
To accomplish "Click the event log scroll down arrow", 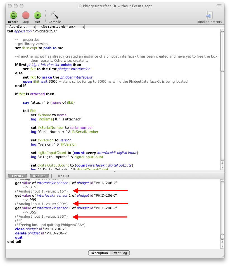I will 222,246.
